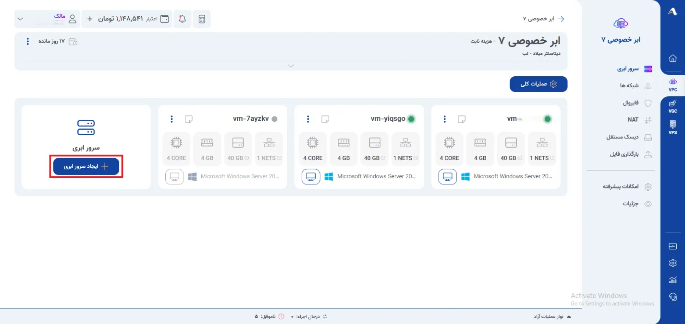Click the ایجاد سرور ابری button
This screenshot has width=685, height=324.
pos(86,166)
